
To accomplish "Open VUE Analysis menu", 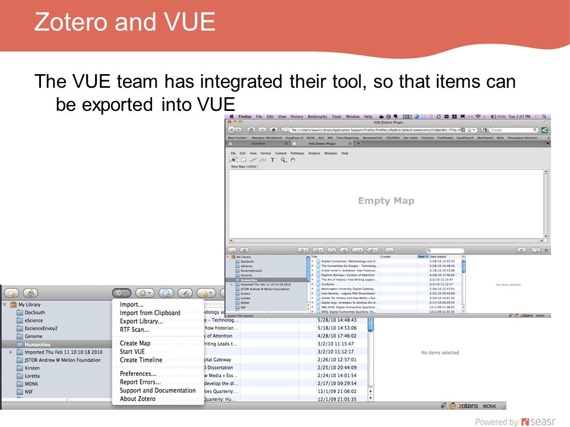I will point(315,153).
